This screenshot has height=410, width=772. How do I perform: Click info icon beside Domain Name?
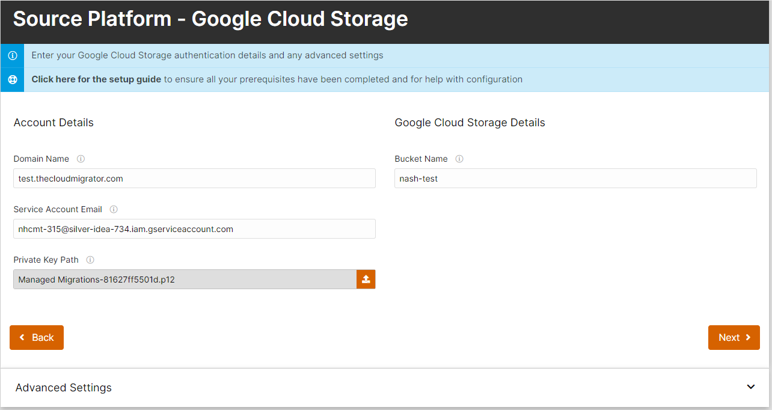coord(81,159)
